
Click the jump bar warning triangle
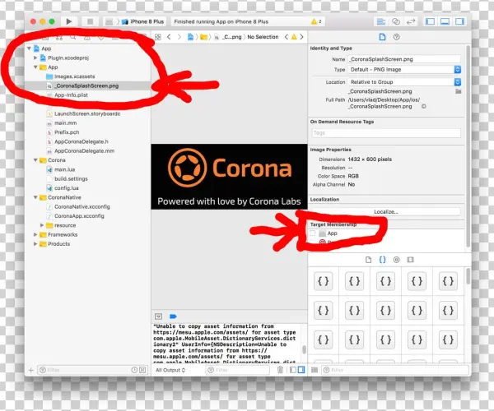click(x=294, y=37)
